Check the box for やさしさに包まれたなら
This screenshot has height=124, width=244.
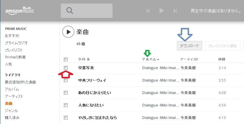click(66, 117)
